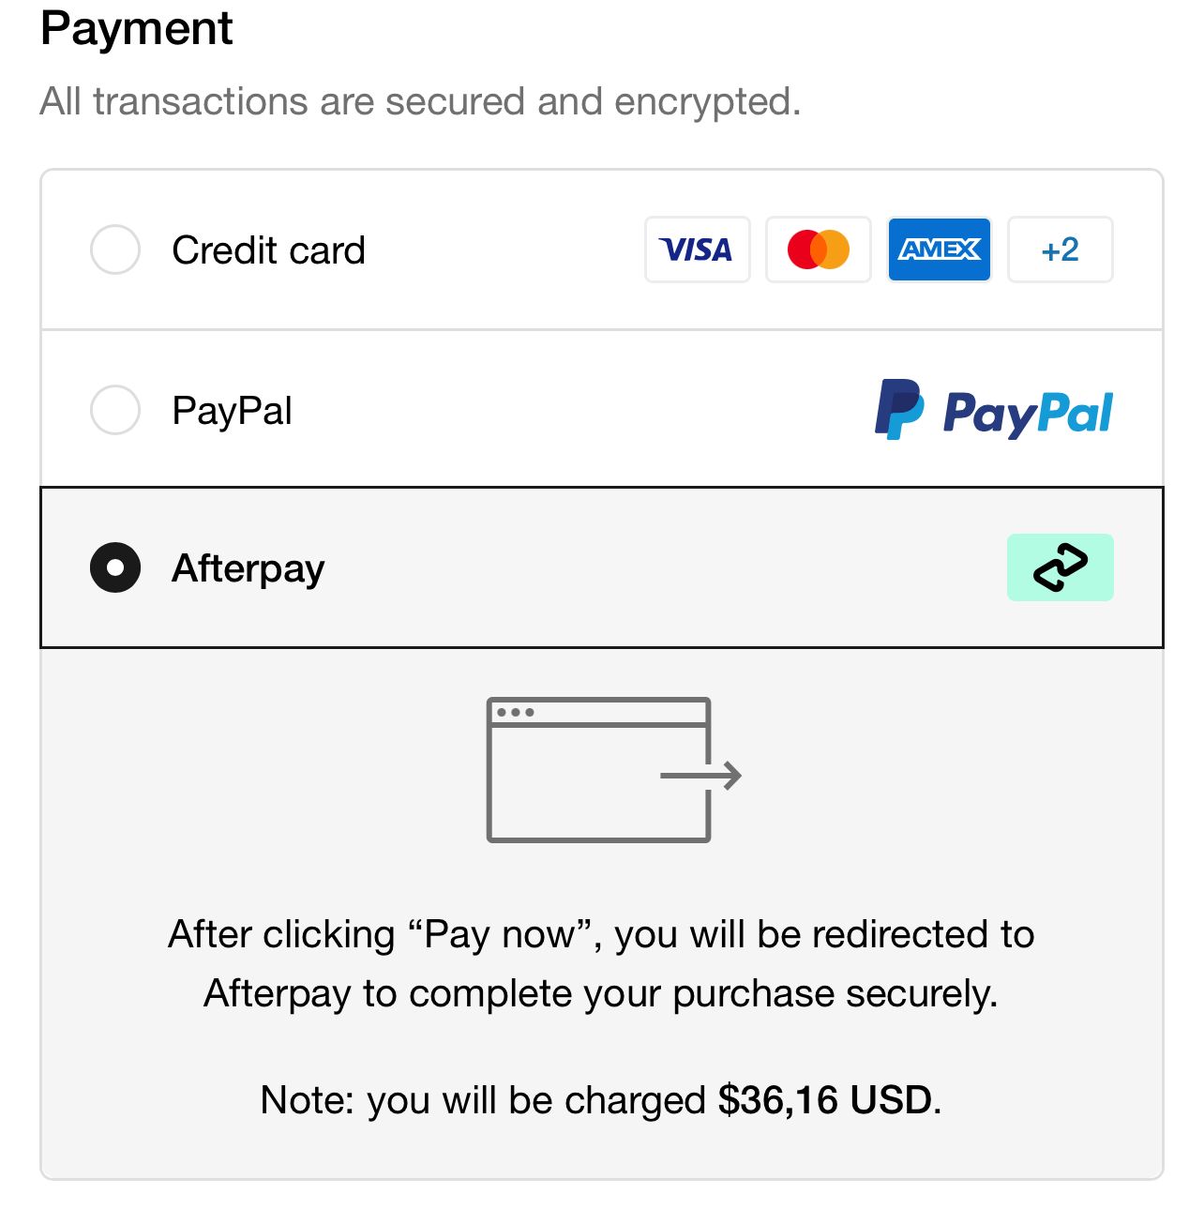Click the Amex card icon
This screenshot has width=1204, height=1224.
coord(939,249)
